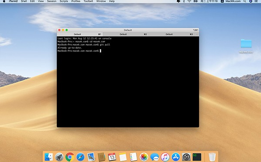Minimize the iTerm2 window with yellow button
Screen dimensions: 261x162
pyautogui.click(x=63, y=30)
